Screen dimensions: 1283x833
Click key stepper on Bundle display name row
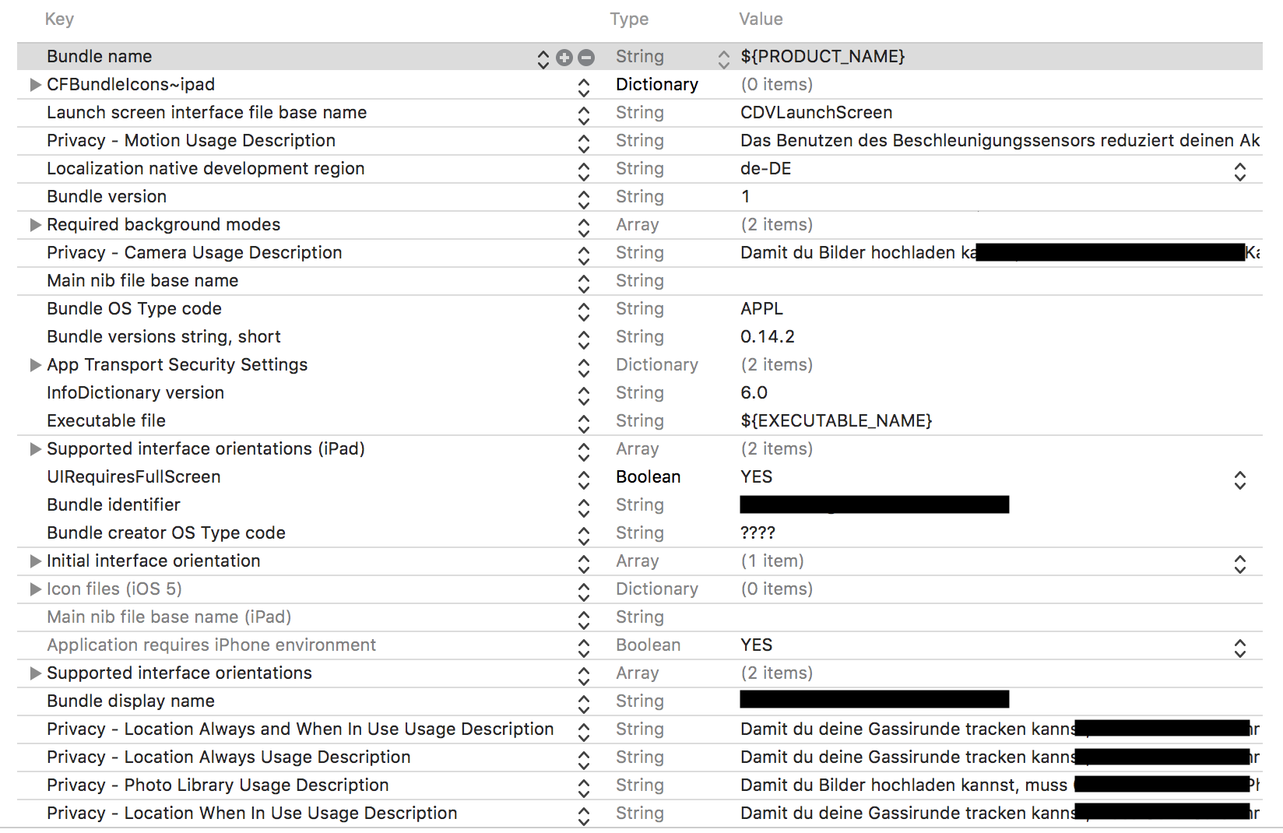click(584, 704)
